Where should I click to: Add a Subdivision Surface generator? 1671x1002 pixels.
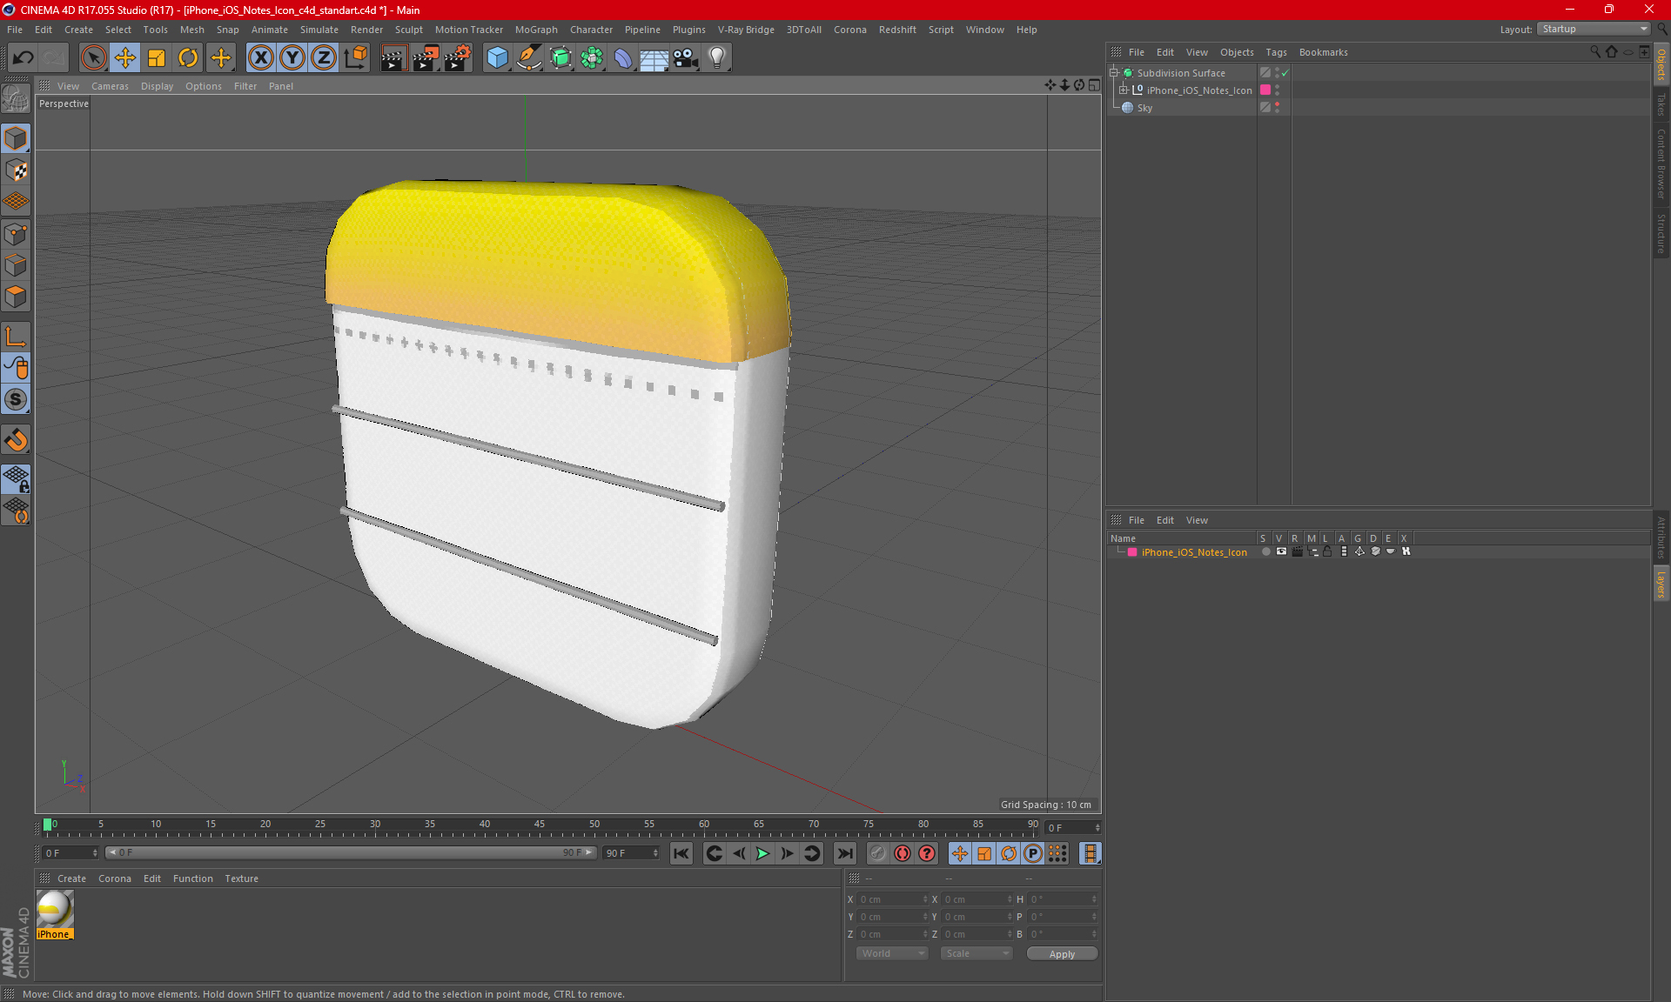tap(560, 57)
